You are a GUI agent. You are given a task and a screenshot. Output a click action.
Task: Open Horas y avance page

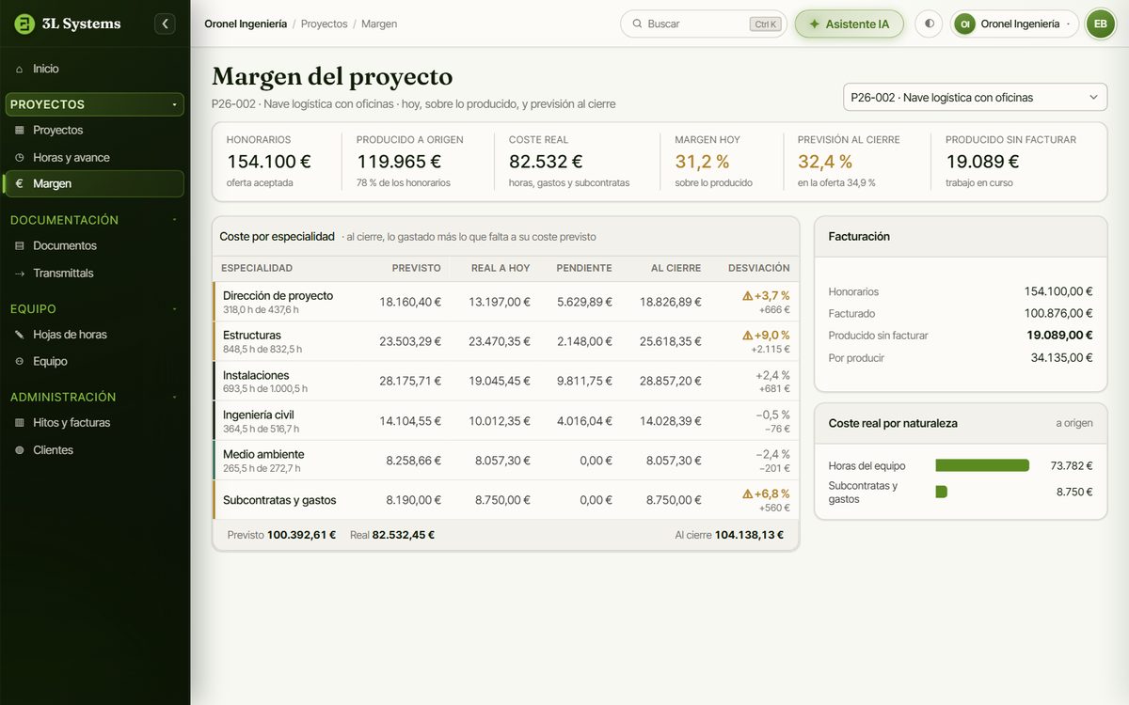[95, 157]
